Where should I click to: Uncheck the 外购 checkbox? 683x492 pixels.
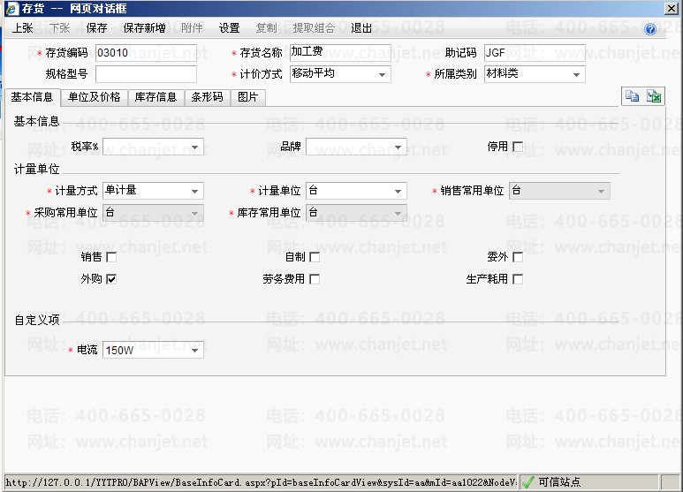point(111,279)
